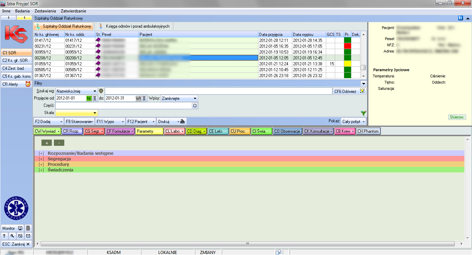
Task: Open calendar picker for Przyjęcie od date
Action: click(x=95, y=98)
